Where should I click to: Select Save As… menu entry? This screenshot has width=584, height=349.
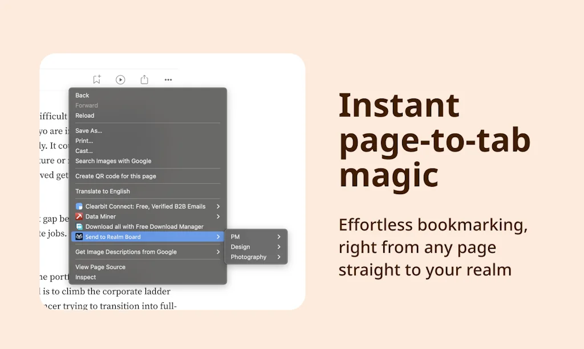(x=88, y=131)
